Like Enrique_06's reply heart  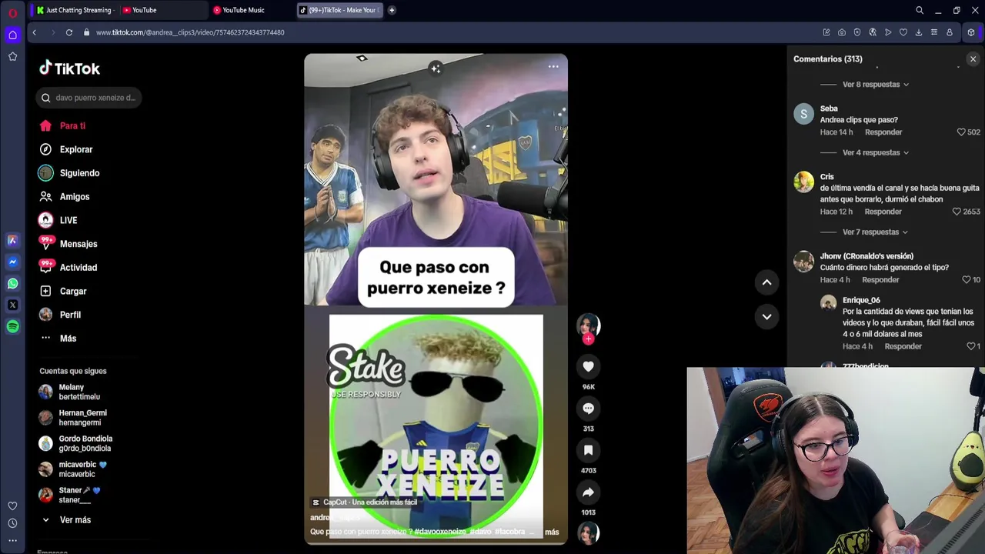[x=970, y=346]
